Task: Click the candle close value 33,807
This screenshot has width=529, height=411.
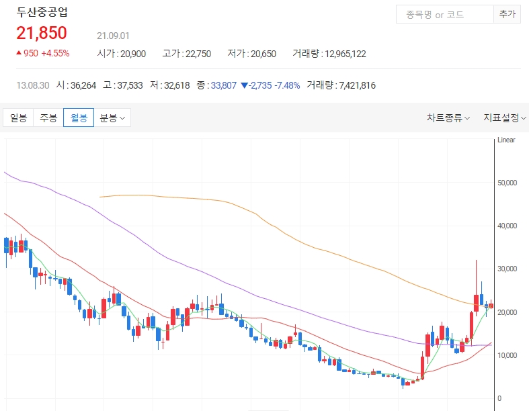Action: (x=224, y=85)
